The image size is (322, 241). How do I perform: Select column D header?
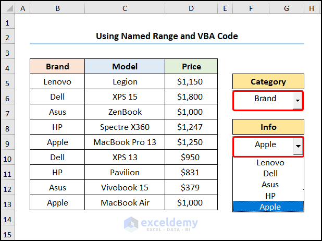tap(191, 8)
